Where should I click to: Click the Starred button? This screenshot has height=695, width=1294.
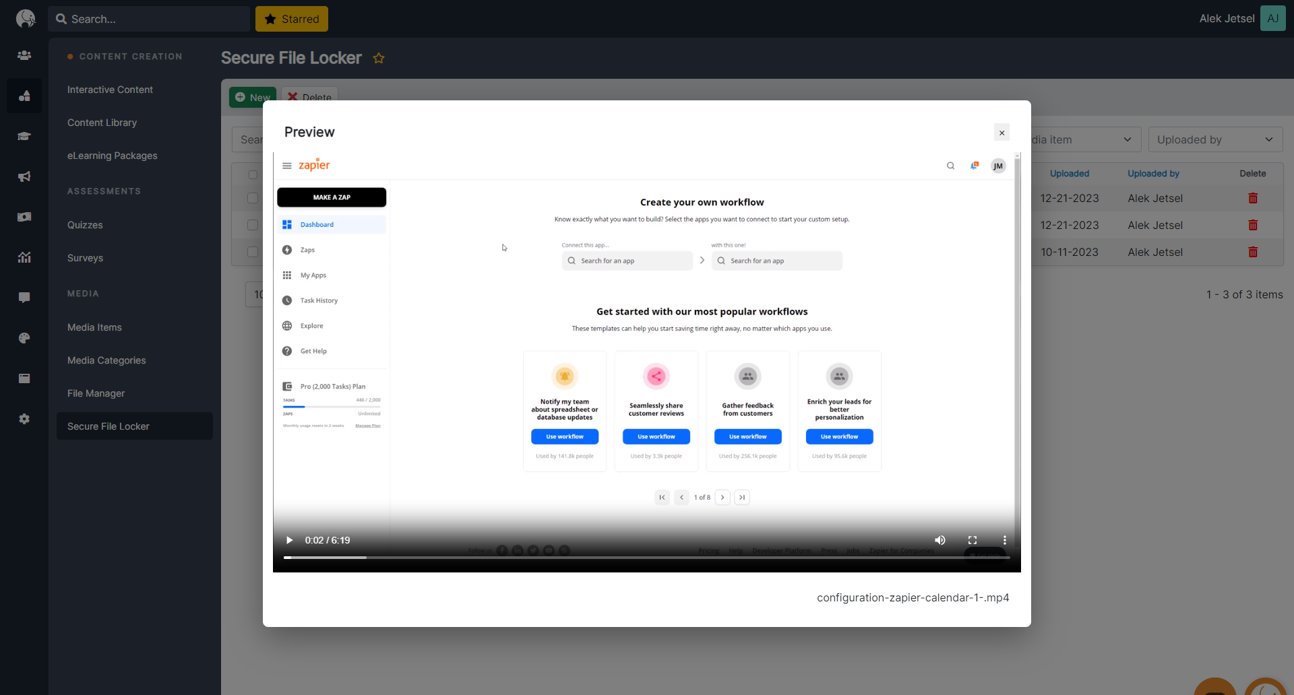coord(292,19)
